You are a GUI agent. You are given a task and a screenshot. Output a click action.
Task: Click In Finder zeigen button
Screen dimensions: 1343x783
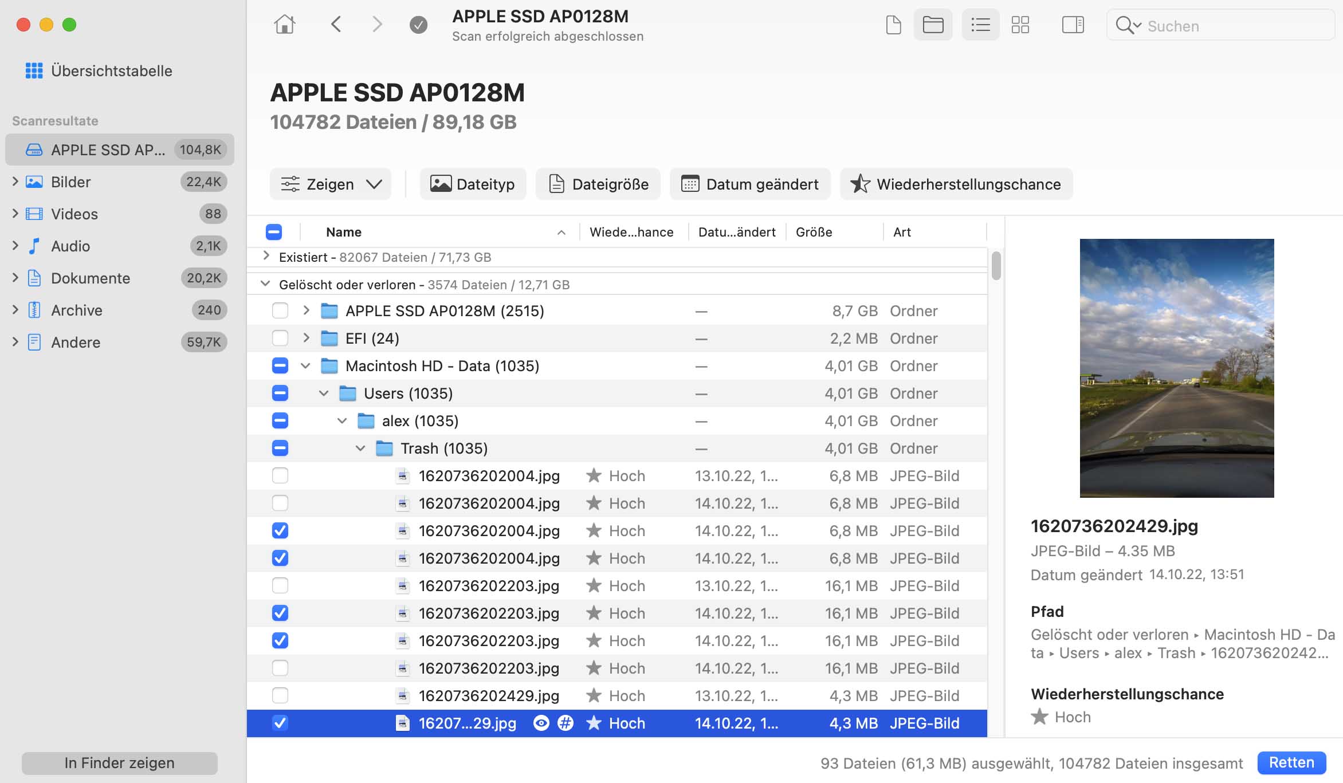point(120,763)
